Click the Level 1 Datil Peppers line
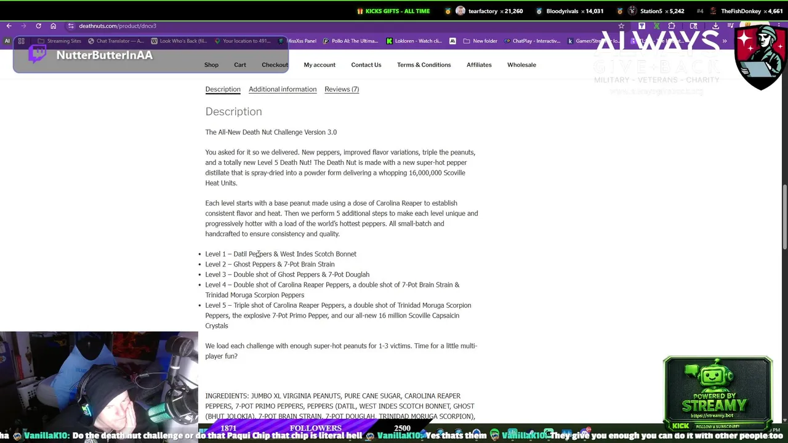Viewport: 788px width, 443px height. click(281, 253)
